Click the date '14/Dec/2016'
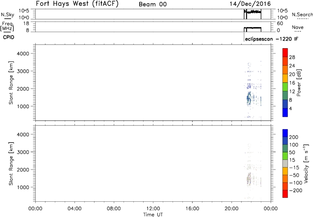Viewport: 313px width, 217px height. pos(250,4)
